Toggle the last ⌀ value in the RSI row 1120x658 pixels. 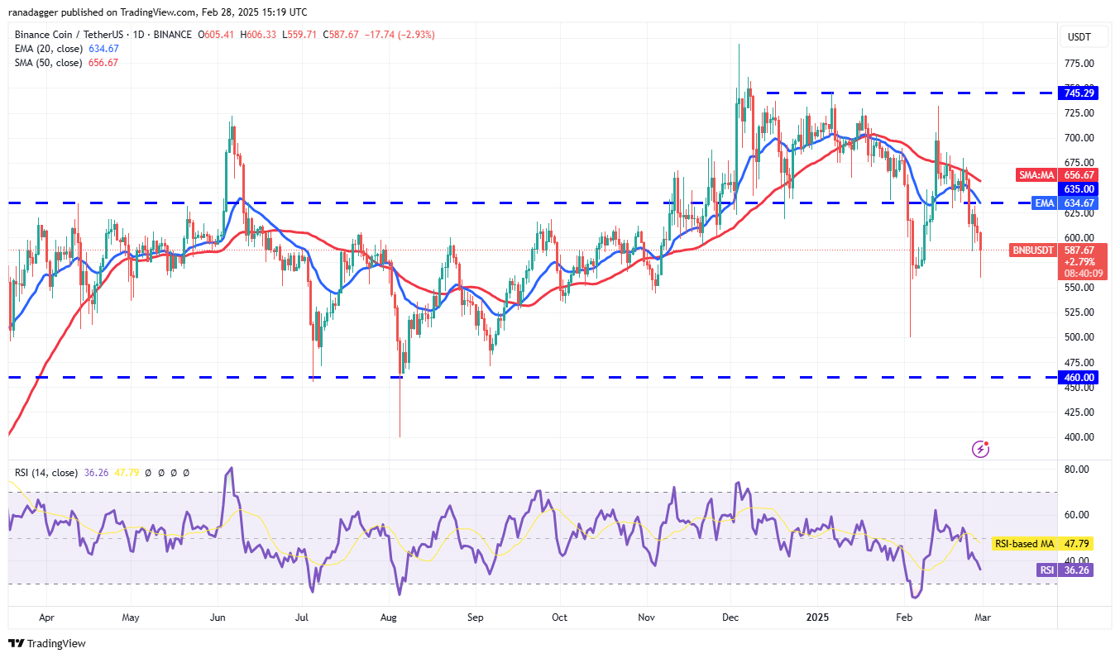pos(185,473)
